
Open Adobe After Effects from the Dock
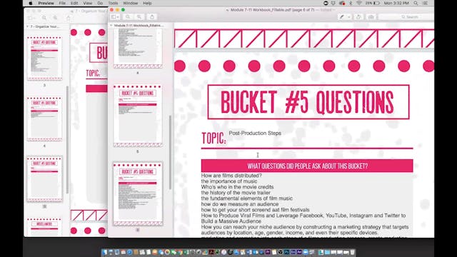click(299, 252)
